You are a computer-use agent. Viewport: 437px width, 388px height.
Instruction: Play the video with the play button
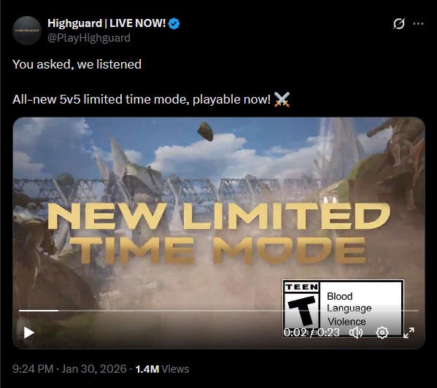(x=28, y=333)
